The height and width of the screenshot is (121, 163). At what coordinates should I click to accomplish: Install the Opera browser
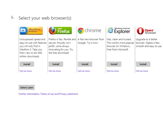click(143, 64)
